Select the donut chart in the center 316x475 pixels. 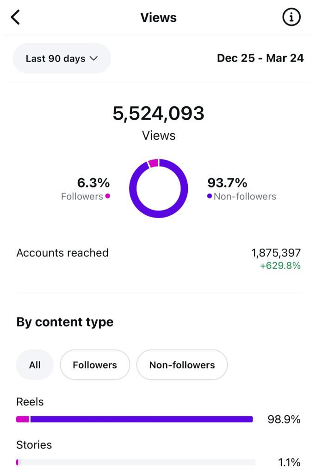click(x=159, y=188)
